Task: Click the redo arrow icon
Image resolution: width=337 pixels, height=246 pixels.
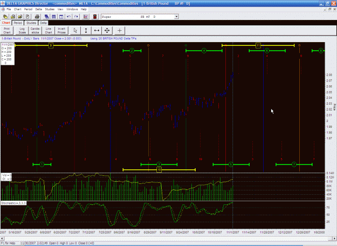Action: click(76, 17)
